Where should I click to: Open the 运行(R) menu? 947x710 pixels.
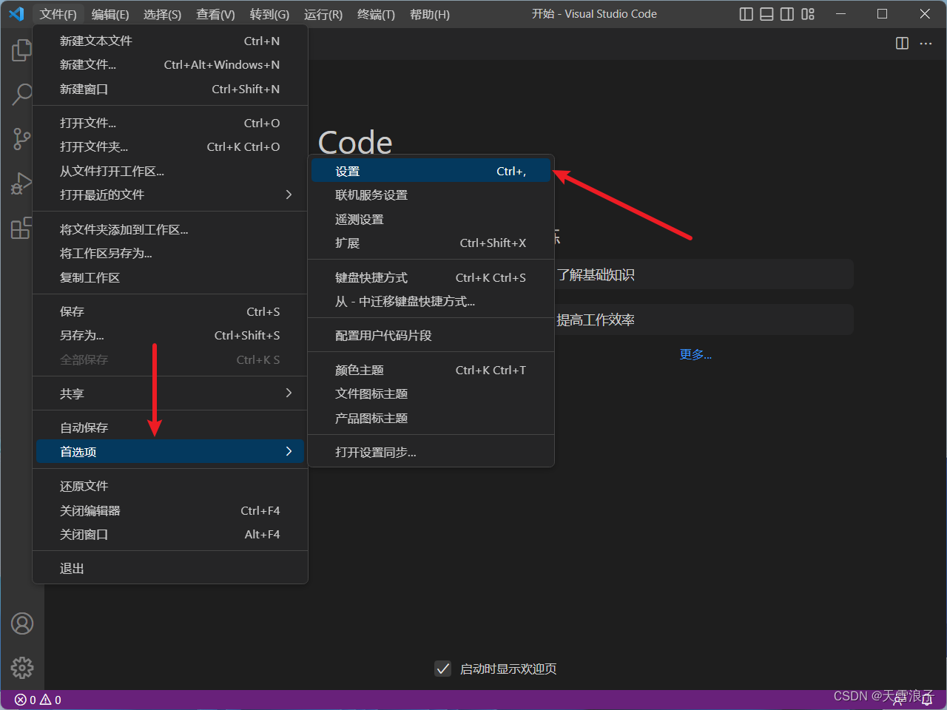(323, 14)
